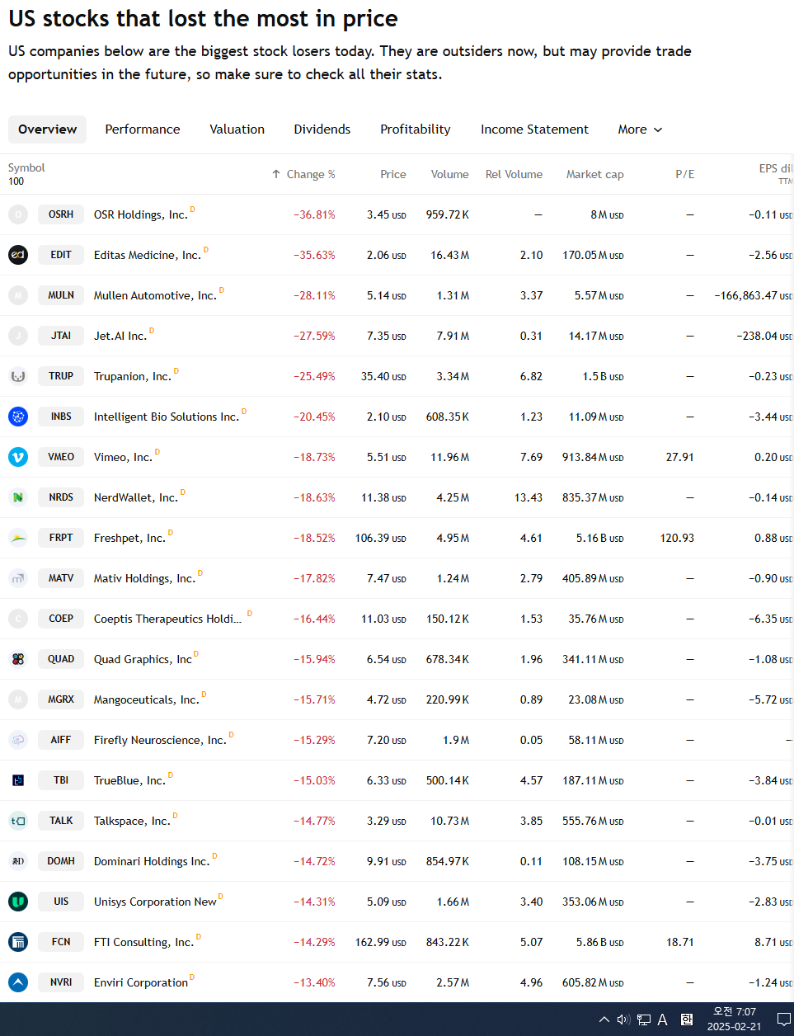
Task: Click the FTI Consulting logo icon
Action: pyautogui.click(x=18, y=942)
